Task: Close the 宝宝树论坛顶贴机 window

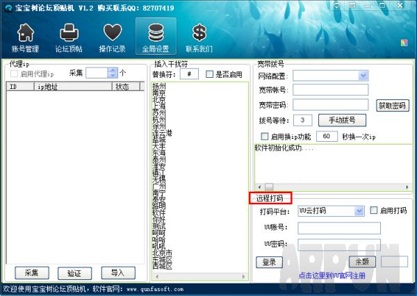Action: coord(400,6)
